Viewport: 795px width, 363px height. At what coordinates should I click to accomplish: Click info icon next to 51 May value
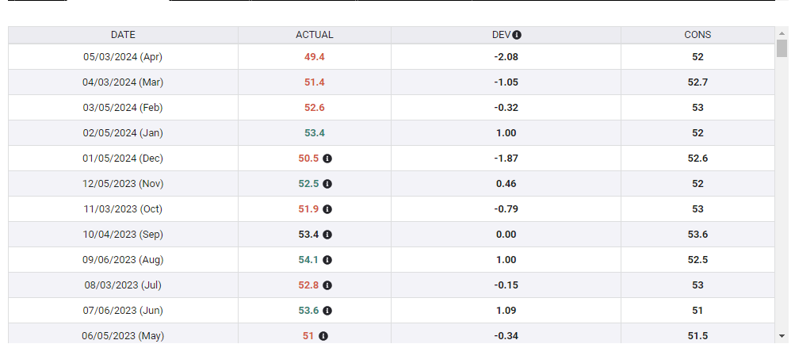323,336
